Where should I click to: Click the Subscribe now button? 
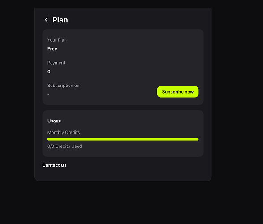click(177, 92)
